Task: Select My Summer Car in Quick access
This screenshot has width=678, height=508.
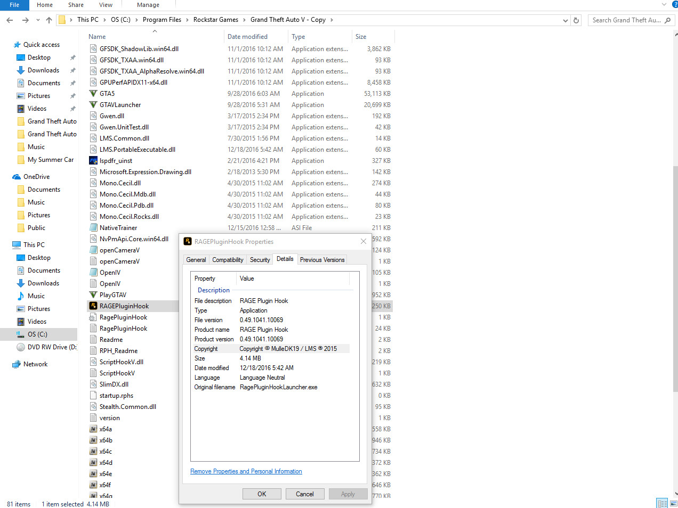Action: (x=51, y=160)
